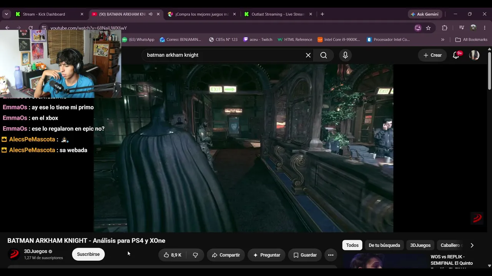This screenshot has width=492, height=276.
Task: Open the tab search dropdown arrow
Action: point(6,14)
